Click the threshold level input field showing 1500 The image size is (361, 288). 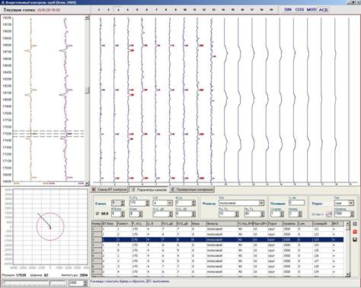342,214
